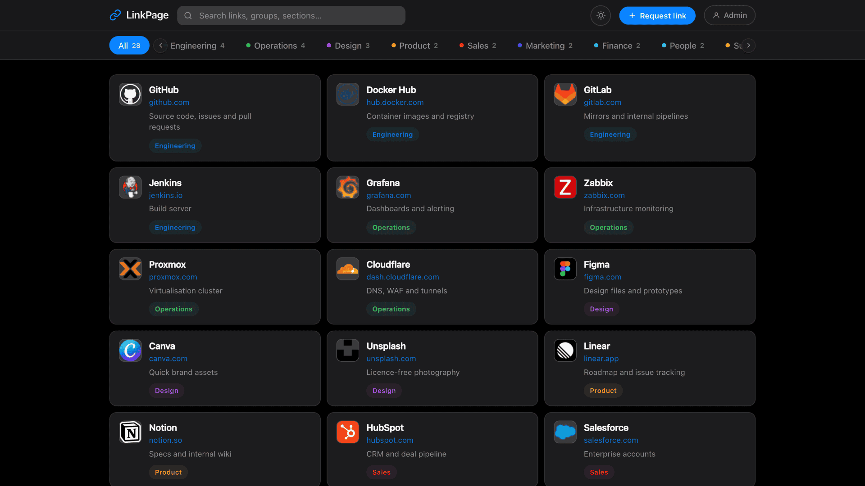Click the Docker Hub card icon
Screen dimensions: 865x486
(348, 94)
